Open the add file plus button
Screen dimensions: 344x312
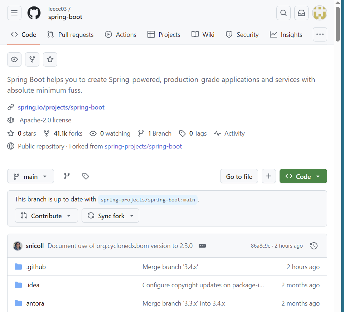pyautogui.click(x=269, y=176)
